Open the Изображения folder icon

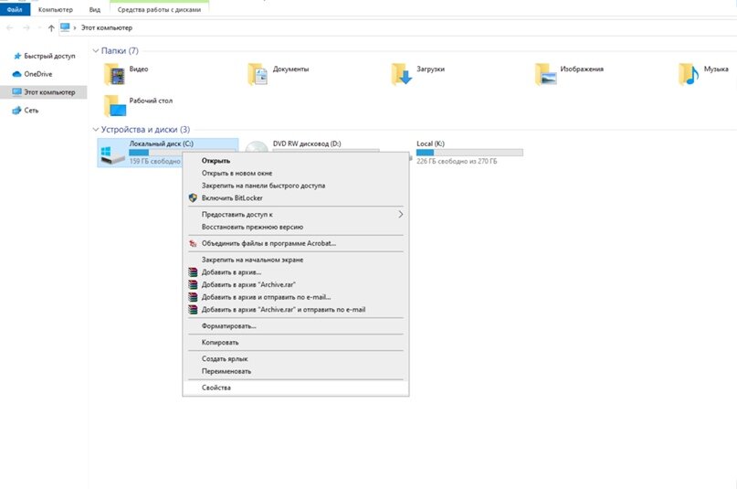(x=545, y=74)
